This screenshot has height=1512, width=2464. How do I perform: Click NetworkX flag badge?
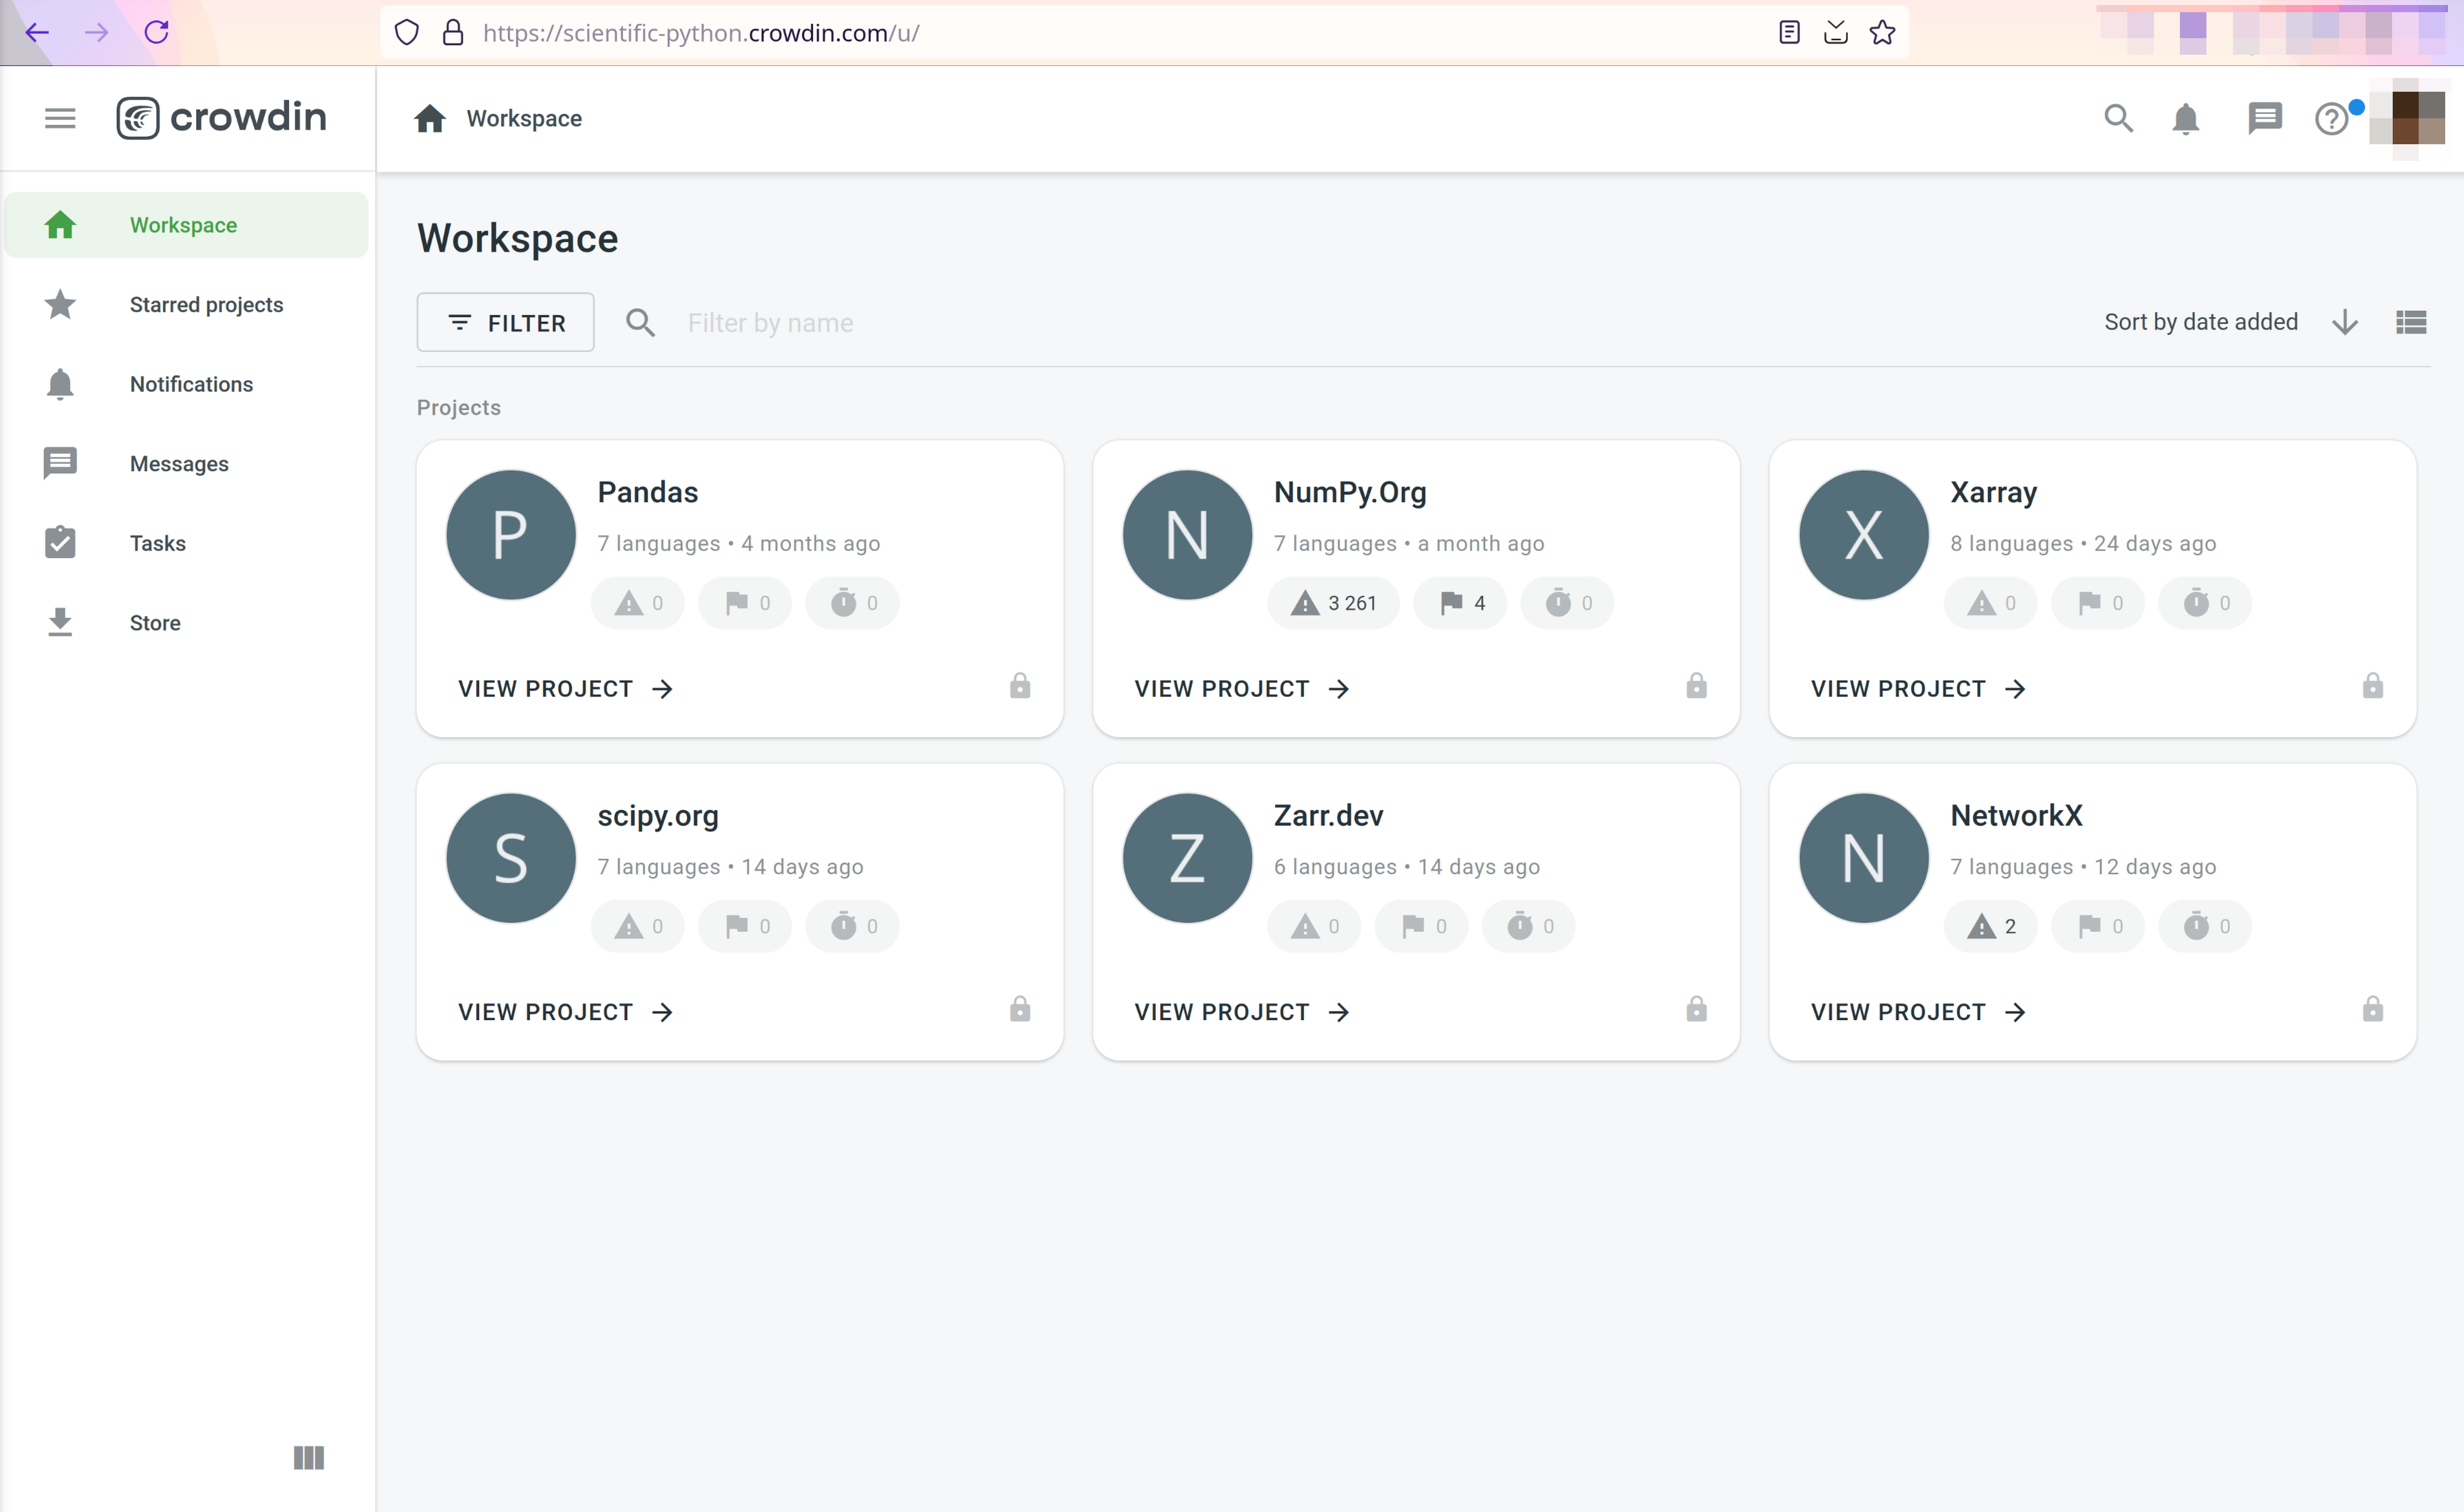(2098, 926)
